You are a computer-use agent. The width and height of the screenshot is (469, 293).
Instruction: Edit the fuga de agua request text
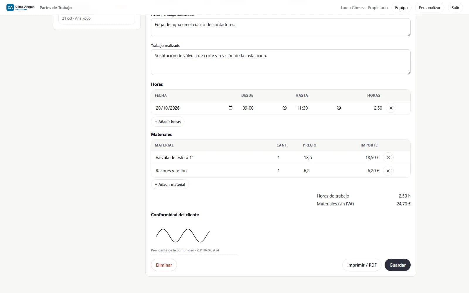281,28
